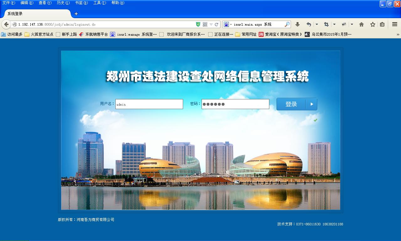Viewport: 401px width, 241px height.
Task: Open the 爱淘宝 bookmark
Action: click(280, 34)
